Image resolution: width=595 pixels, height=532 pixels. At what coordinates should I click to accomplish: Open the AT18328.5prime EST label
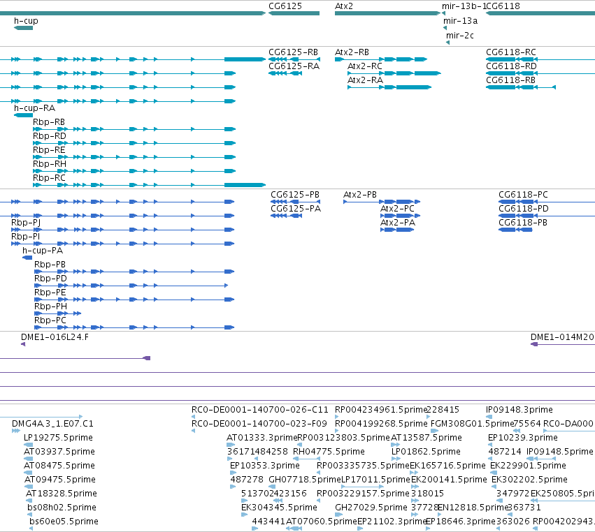(x=62, y=494)
